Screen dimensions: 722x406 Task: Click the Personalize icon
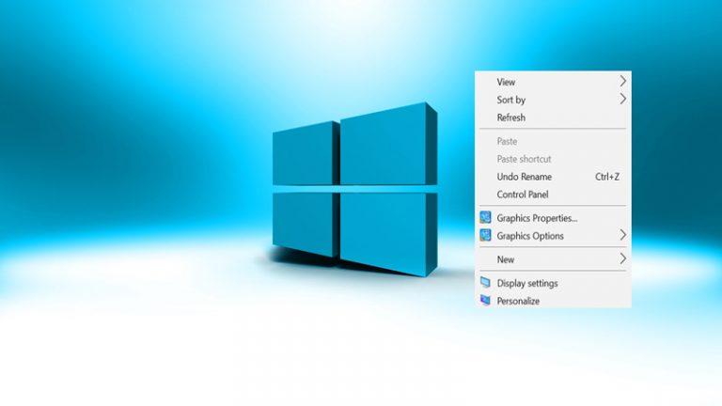click(485, 300)
